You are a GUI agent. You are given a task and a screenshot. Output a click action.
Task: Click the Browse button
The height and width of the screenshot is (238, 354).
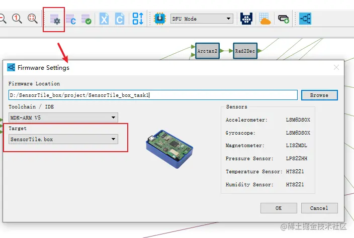319,95
